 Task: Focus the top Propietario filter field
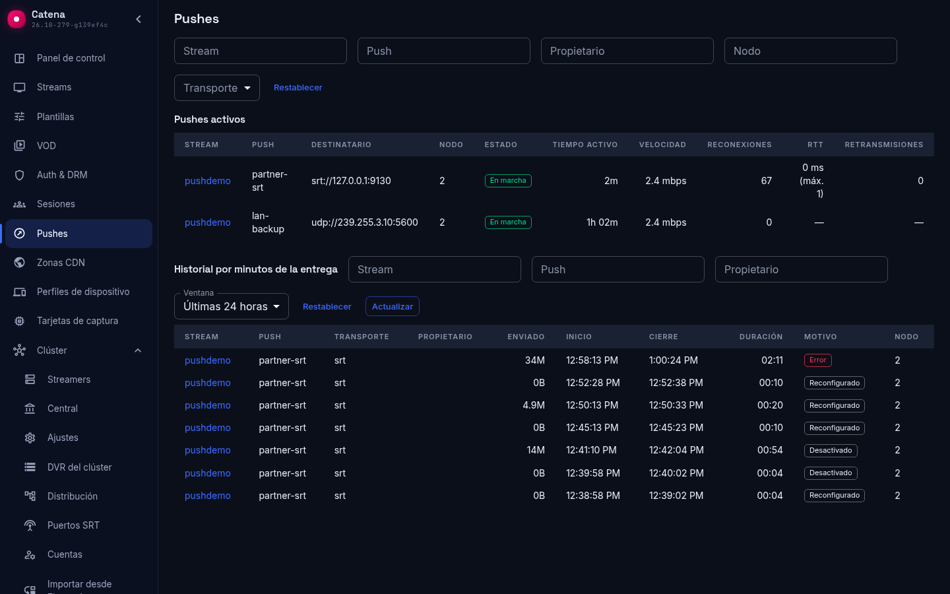627,51
